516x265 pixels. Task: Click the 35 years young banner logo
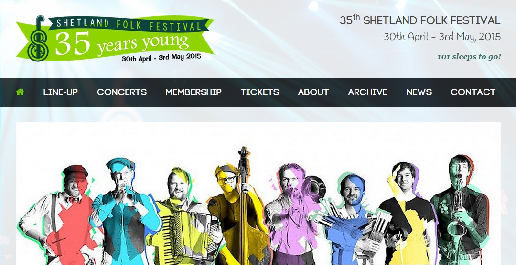point(115,39)
